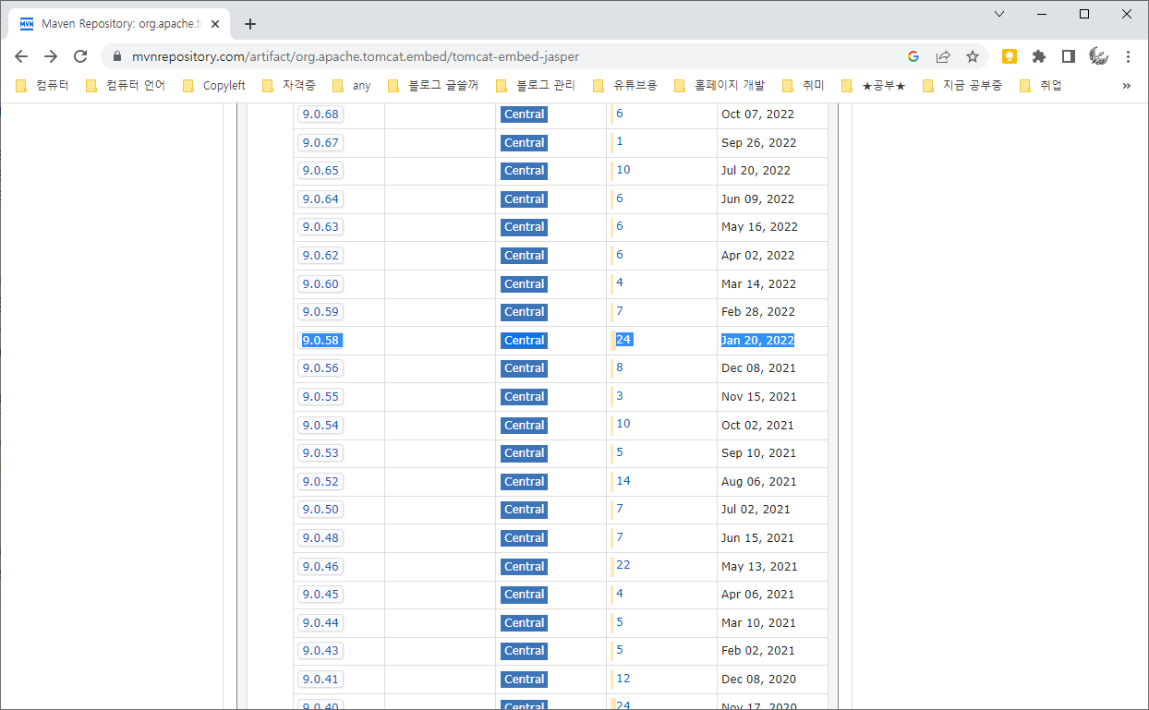The height and width of the screenshot is (710, 1149).
Task: Open the ★공부★ bookmark folder
Action: pos(873,85)
